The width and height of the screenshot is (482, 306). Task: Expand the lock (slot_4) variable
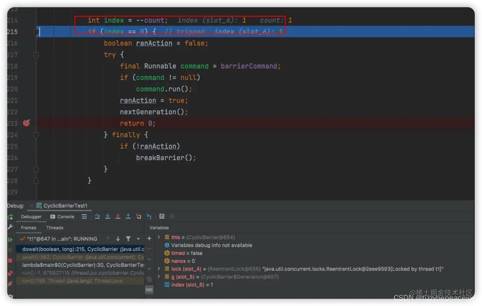[x=159, y=269]
